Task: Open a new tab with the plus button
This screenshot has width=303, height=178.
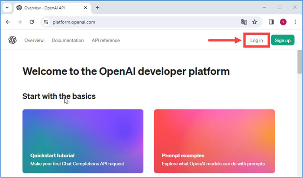Action: coord(97,8)
